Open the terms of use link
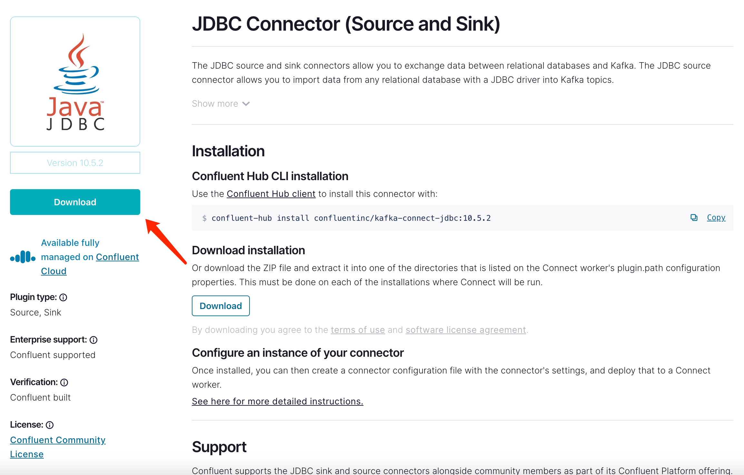 [358, 330]
